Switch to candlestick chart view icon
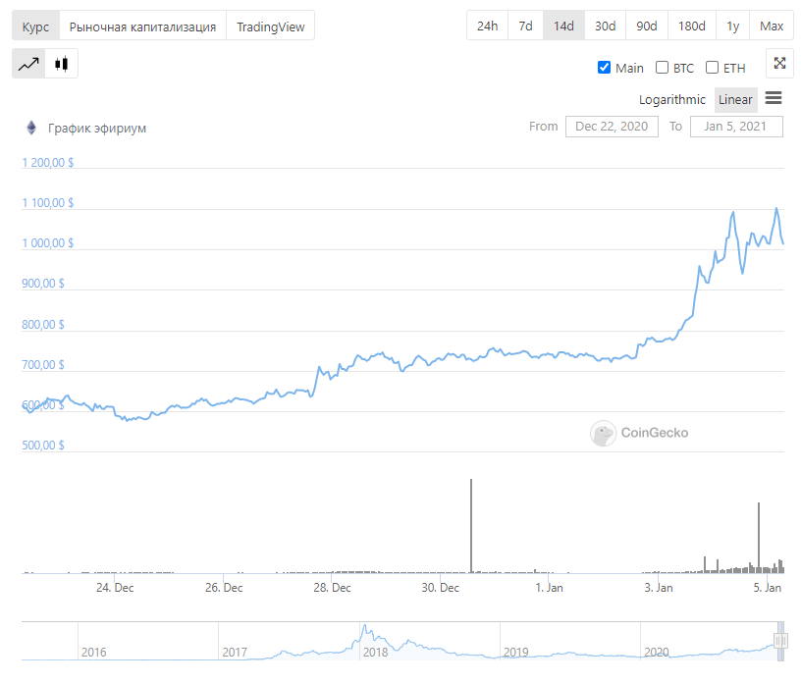 click(61, 64)
